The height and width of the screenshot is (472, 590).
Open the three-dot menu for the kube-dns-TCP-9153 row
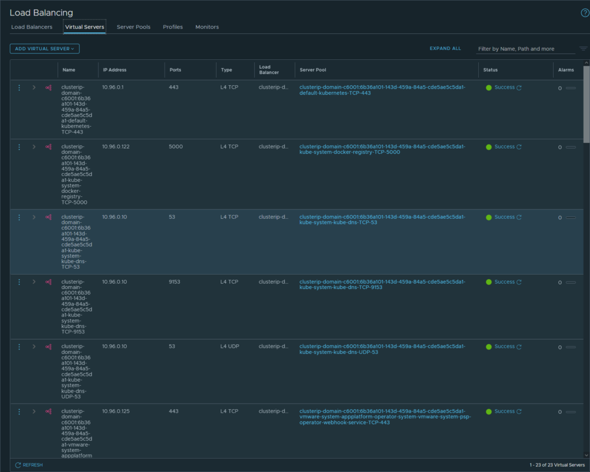[x=19, y=282]
